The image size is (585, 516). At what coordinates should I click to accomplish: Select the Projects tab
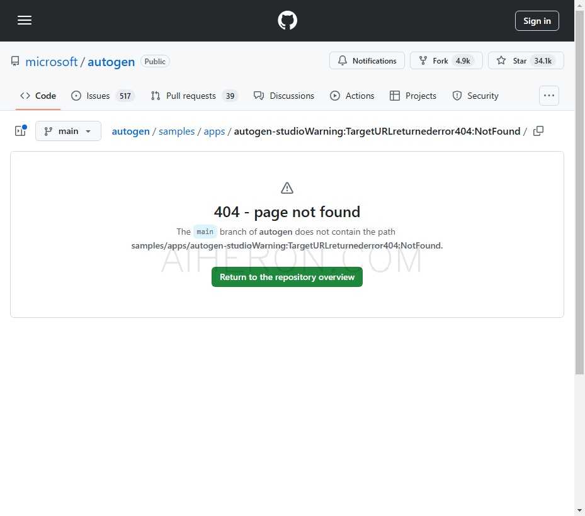pos(413,96)
